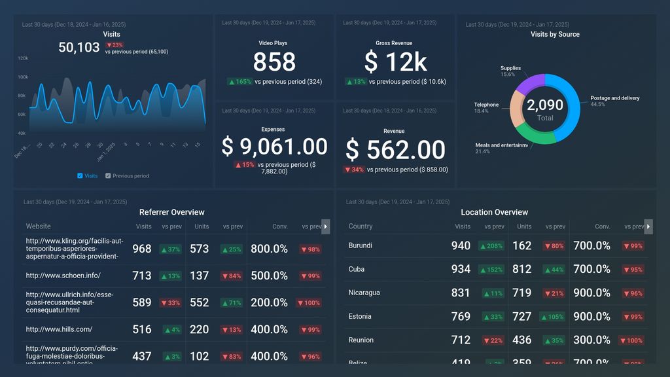Click the Location Overview title
670x377 pixels.
tap(495, 213)
